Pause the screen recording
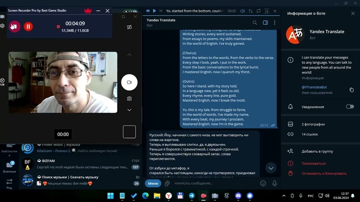360x202 pixels. pos(28,26)
